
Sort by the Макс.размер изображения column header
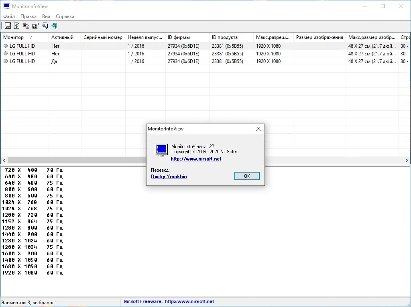pos(372,37)
